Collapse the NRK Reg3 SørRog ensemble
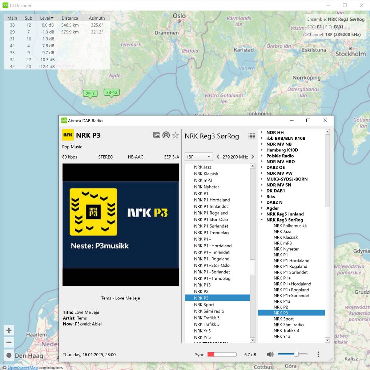The width and height of the screenshot is (370, 370). pyautogui.click(x=262, y=220)
